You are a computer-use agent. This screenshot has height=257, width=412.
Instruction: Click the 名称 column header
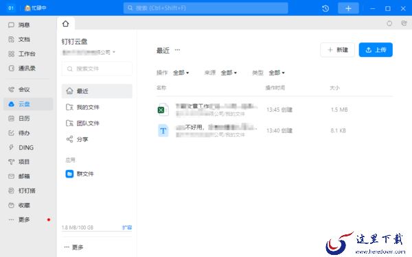161,88
